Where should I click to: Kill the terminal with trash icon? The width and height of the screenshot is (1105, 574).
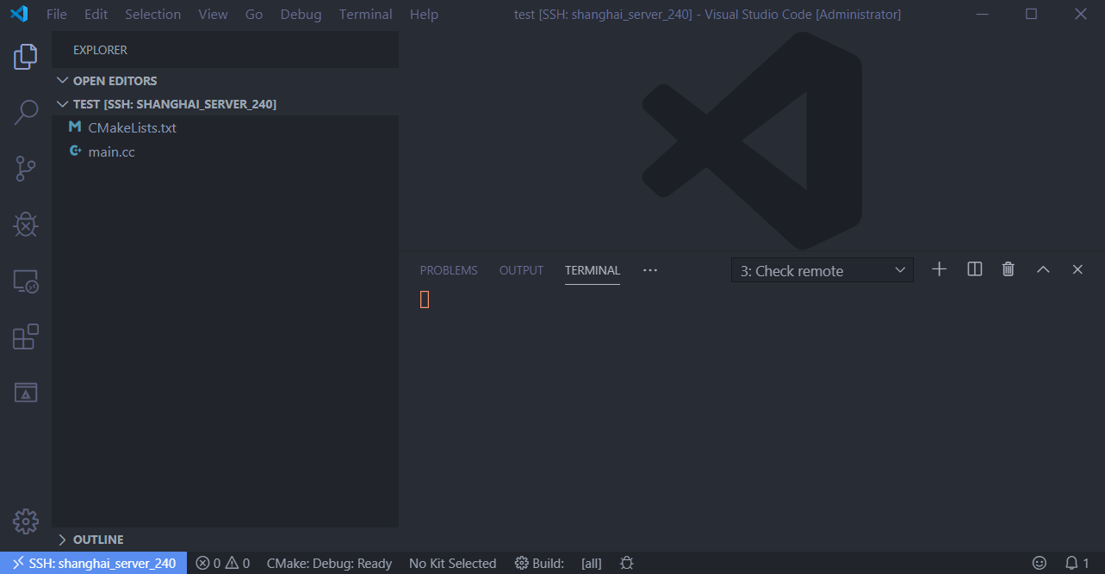[1009, 269]
